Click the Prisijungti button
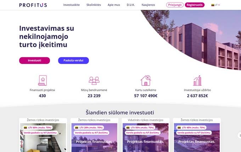Screen dimensions: 241x152 (x=175, y=5)
